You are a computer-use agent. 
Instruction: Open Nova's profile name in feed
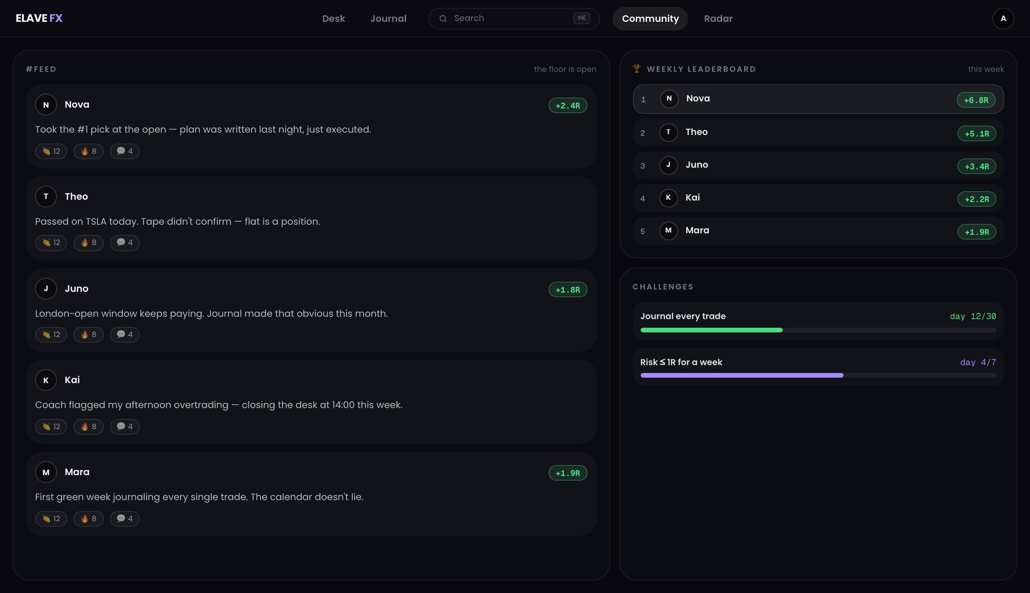click(77, 105)
